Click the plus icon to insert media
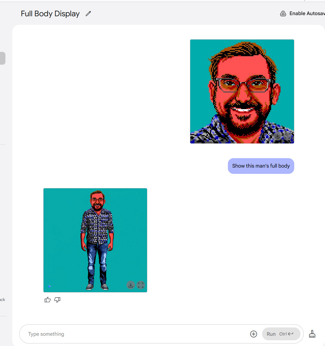Image resolution: width=325 pixels, height=346 pixels. 254,334
